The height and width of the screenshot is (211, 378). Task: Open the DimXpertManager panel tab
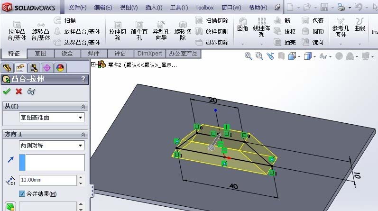point(47,68)
